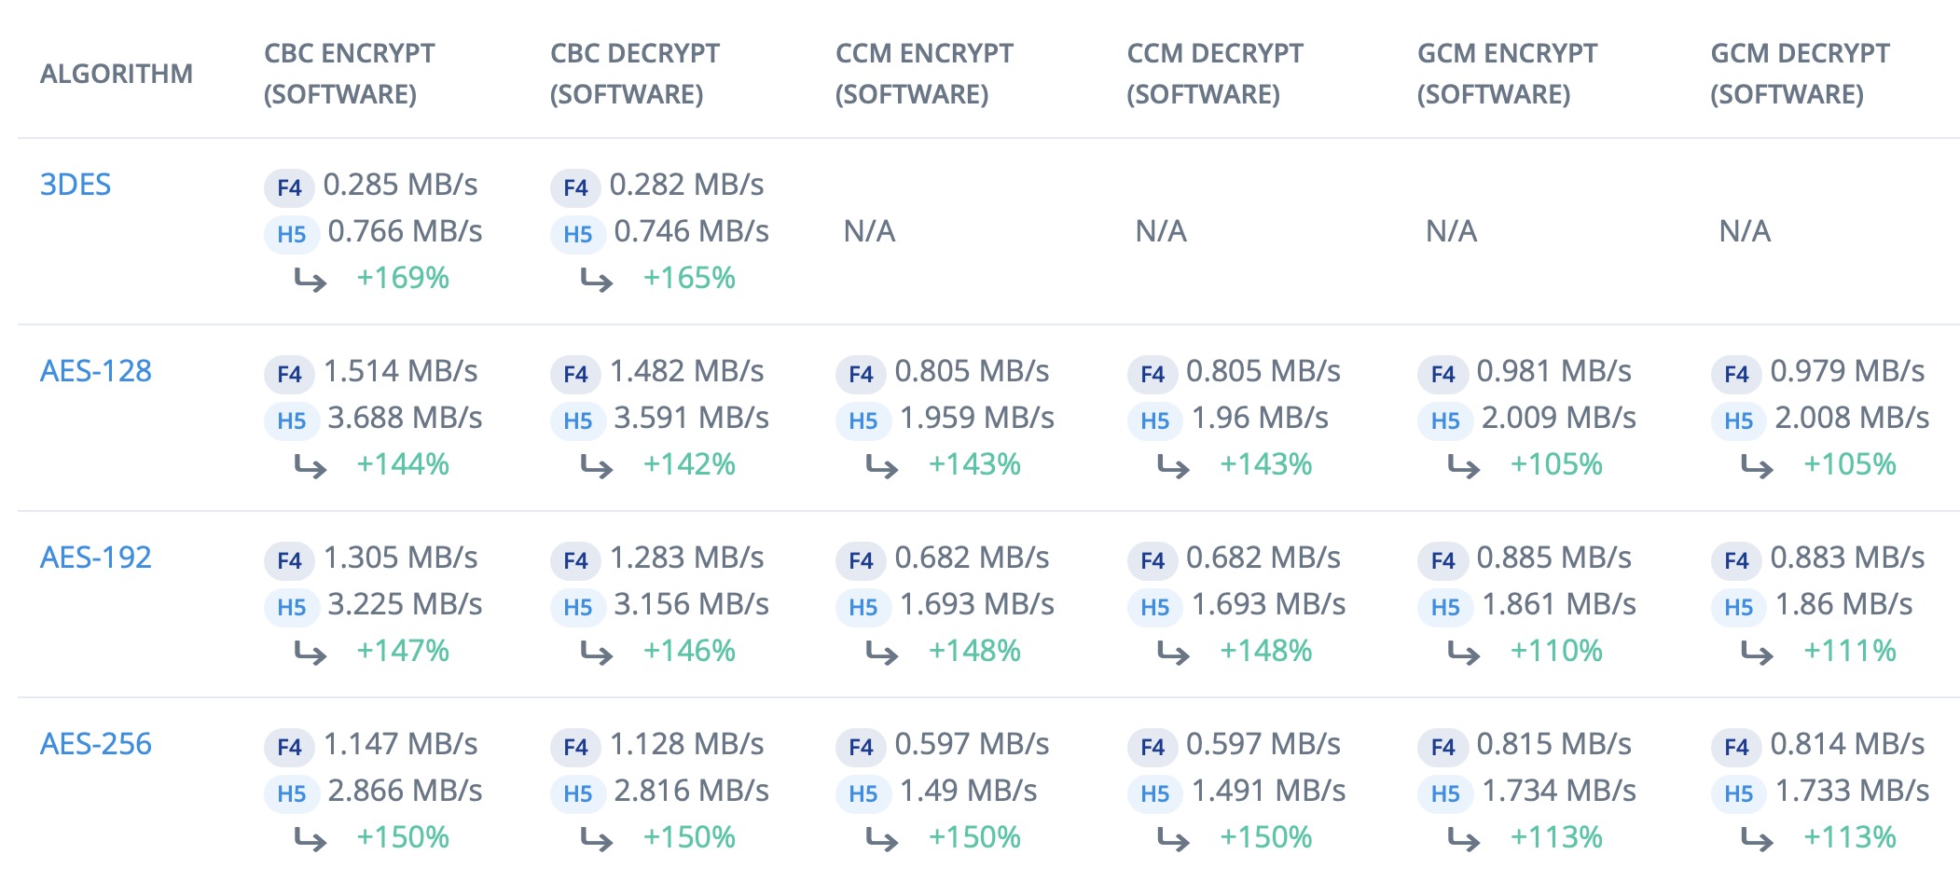The width and height of the screenshot is (1960, 882).
Task: Open the AES-192 algorithm link
Action: [96, 558]
